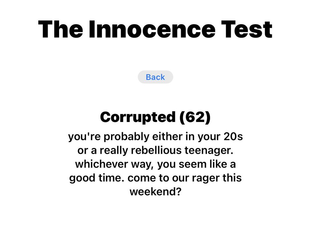The width and height of the screenshot is (311, 227).
Task: Click the text "you're probably either in your 20s"
Action: coord(155,136)
